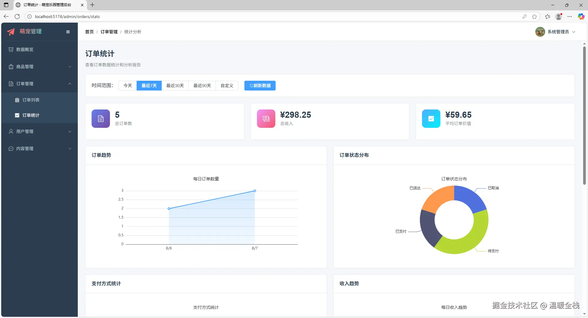588x318 pixels.
Task: Expand the 商品管理 sidebar menu
Action: [x=40, y=67]
